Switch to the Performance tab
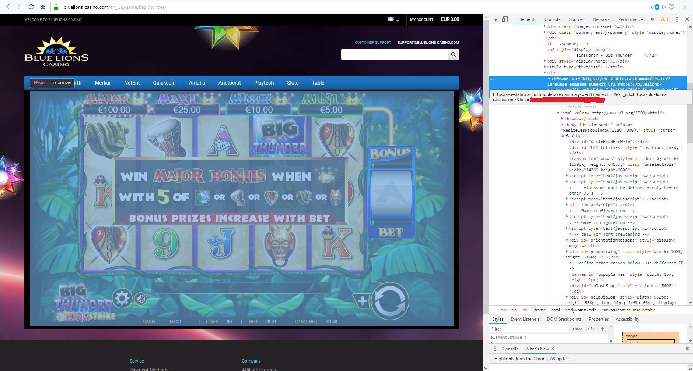 point(630,19)
